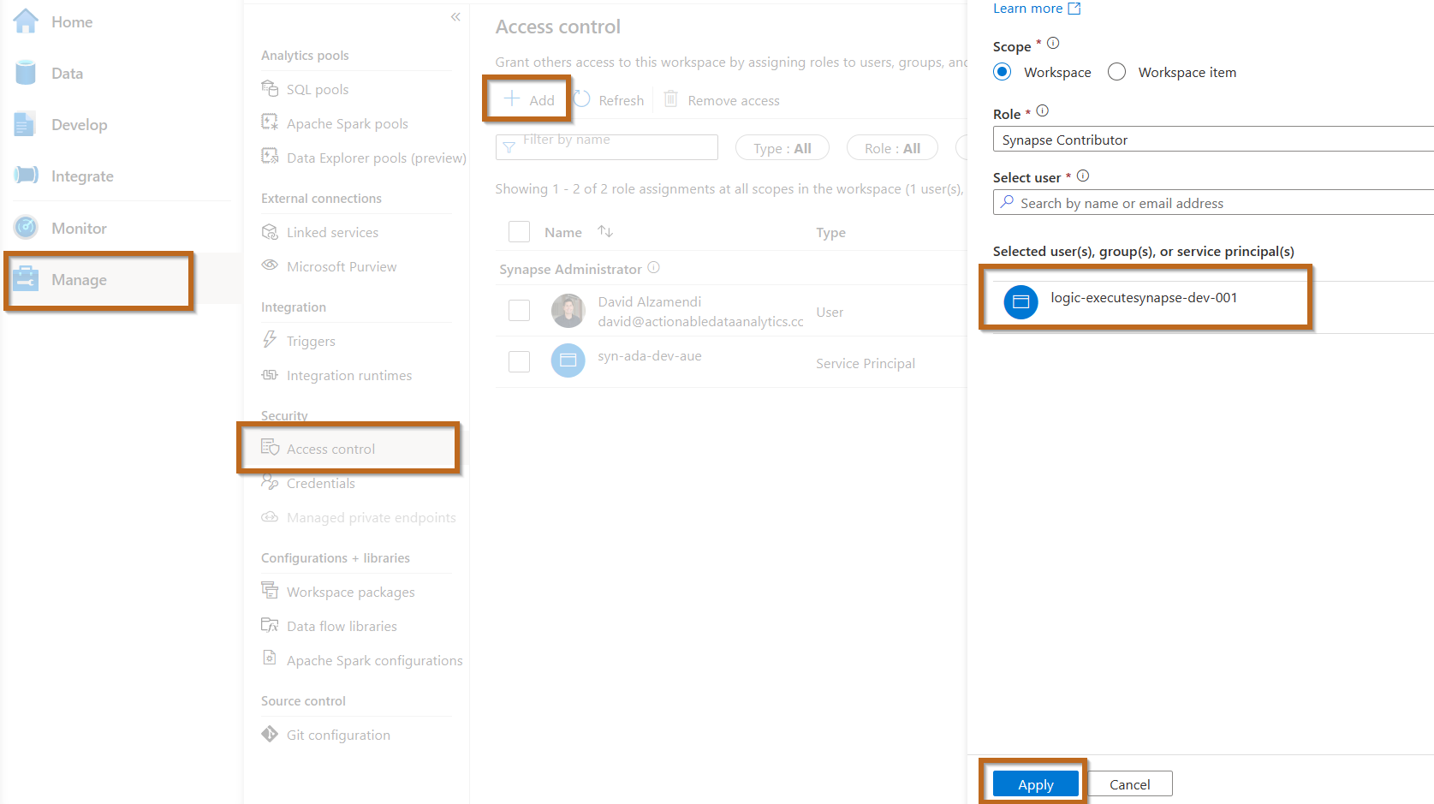Tick the select-all checkbox beside Name
The height and width of the screenshot is (804, 1434).
[x=519, y=232]
